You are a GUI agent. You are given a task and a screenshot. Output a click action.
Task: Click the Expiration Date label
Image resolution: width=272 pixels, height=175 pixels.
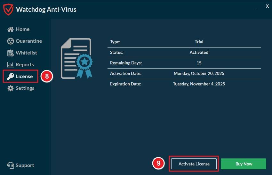125,84
